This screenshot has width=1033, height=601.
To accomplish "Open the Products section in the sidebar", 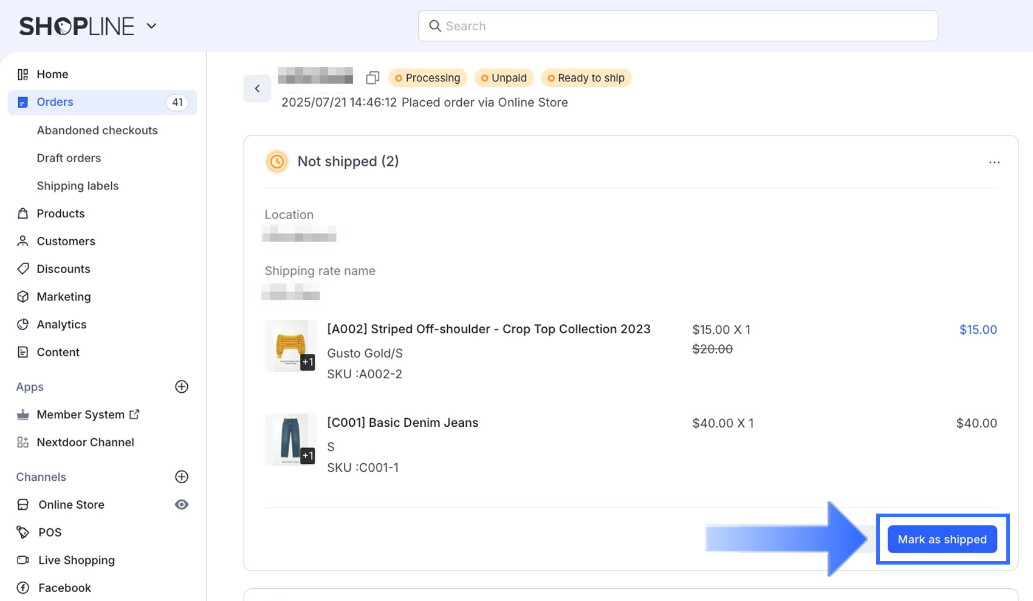I will [x=61, y=213].
